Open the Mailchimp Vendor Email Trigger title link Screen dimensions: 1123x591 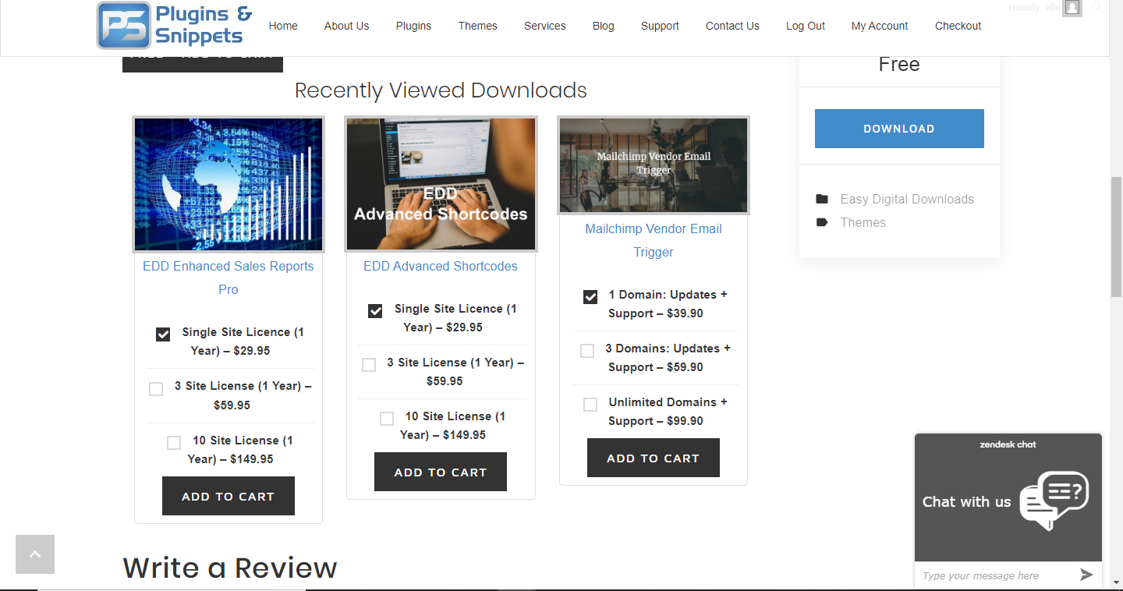click(654, 240)
